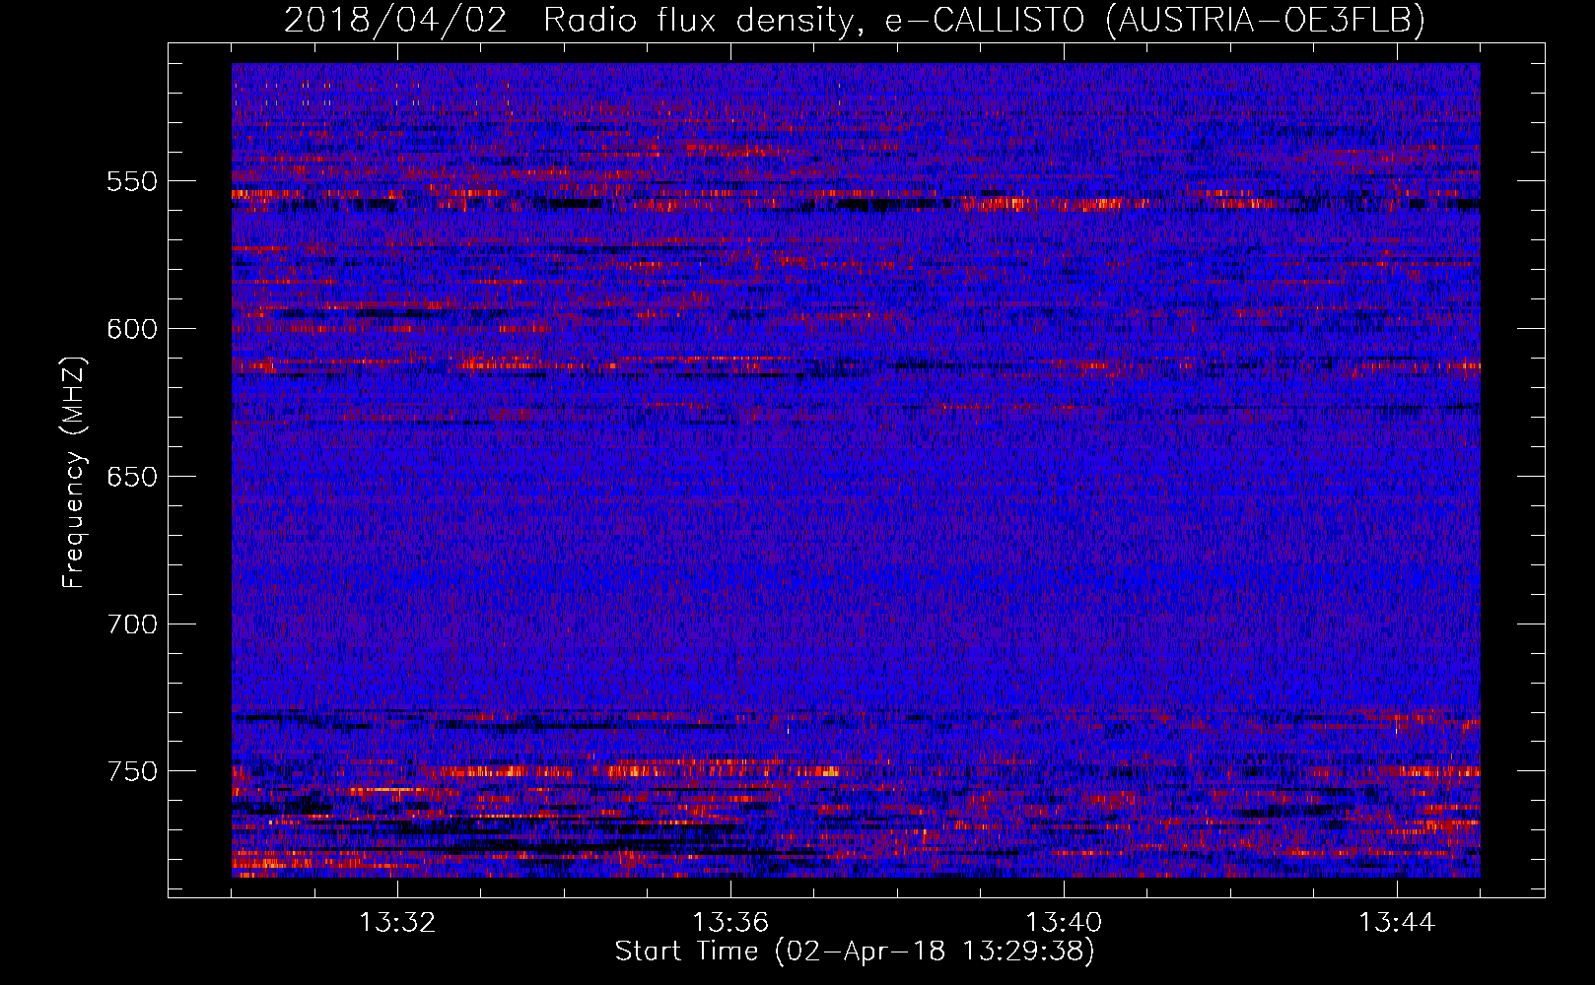Click the 650 frequency axis label
The width and height of the screenshot is (1595, 985).
point(132,477)
